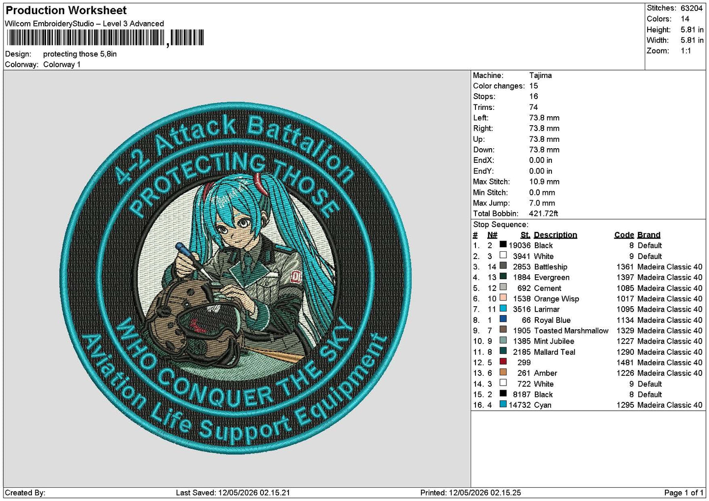Click 'Page 1 of 1' in footer
Screen dimensions: 709x501
[683, 493]
